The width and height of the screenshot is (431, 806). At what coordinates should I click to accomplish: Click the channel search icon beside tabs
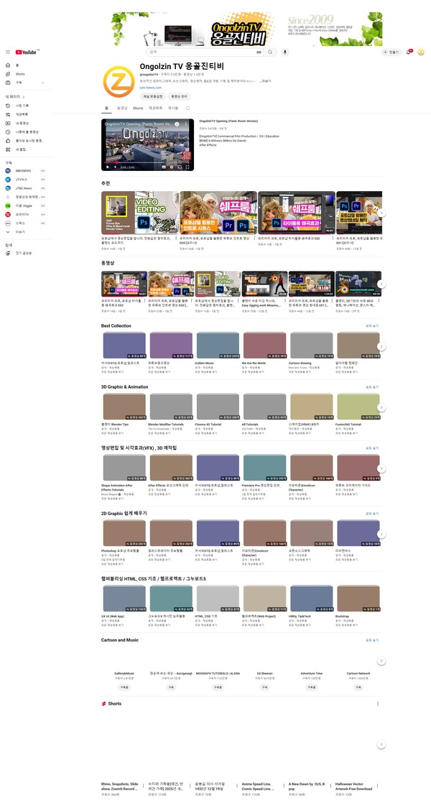click(187, 108)
